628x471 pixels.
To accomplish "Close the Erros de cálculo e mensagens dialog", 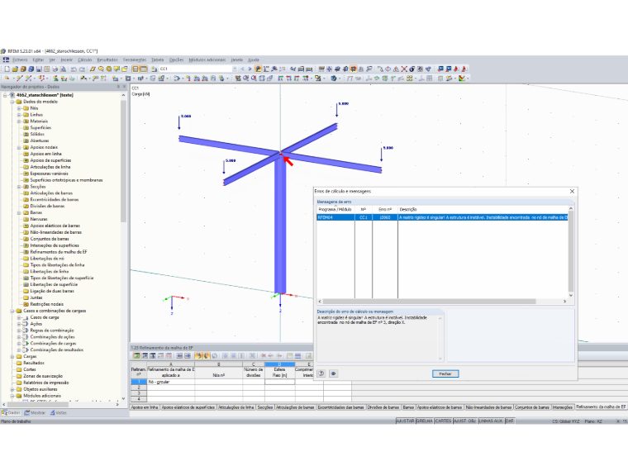I will [572, 192].
